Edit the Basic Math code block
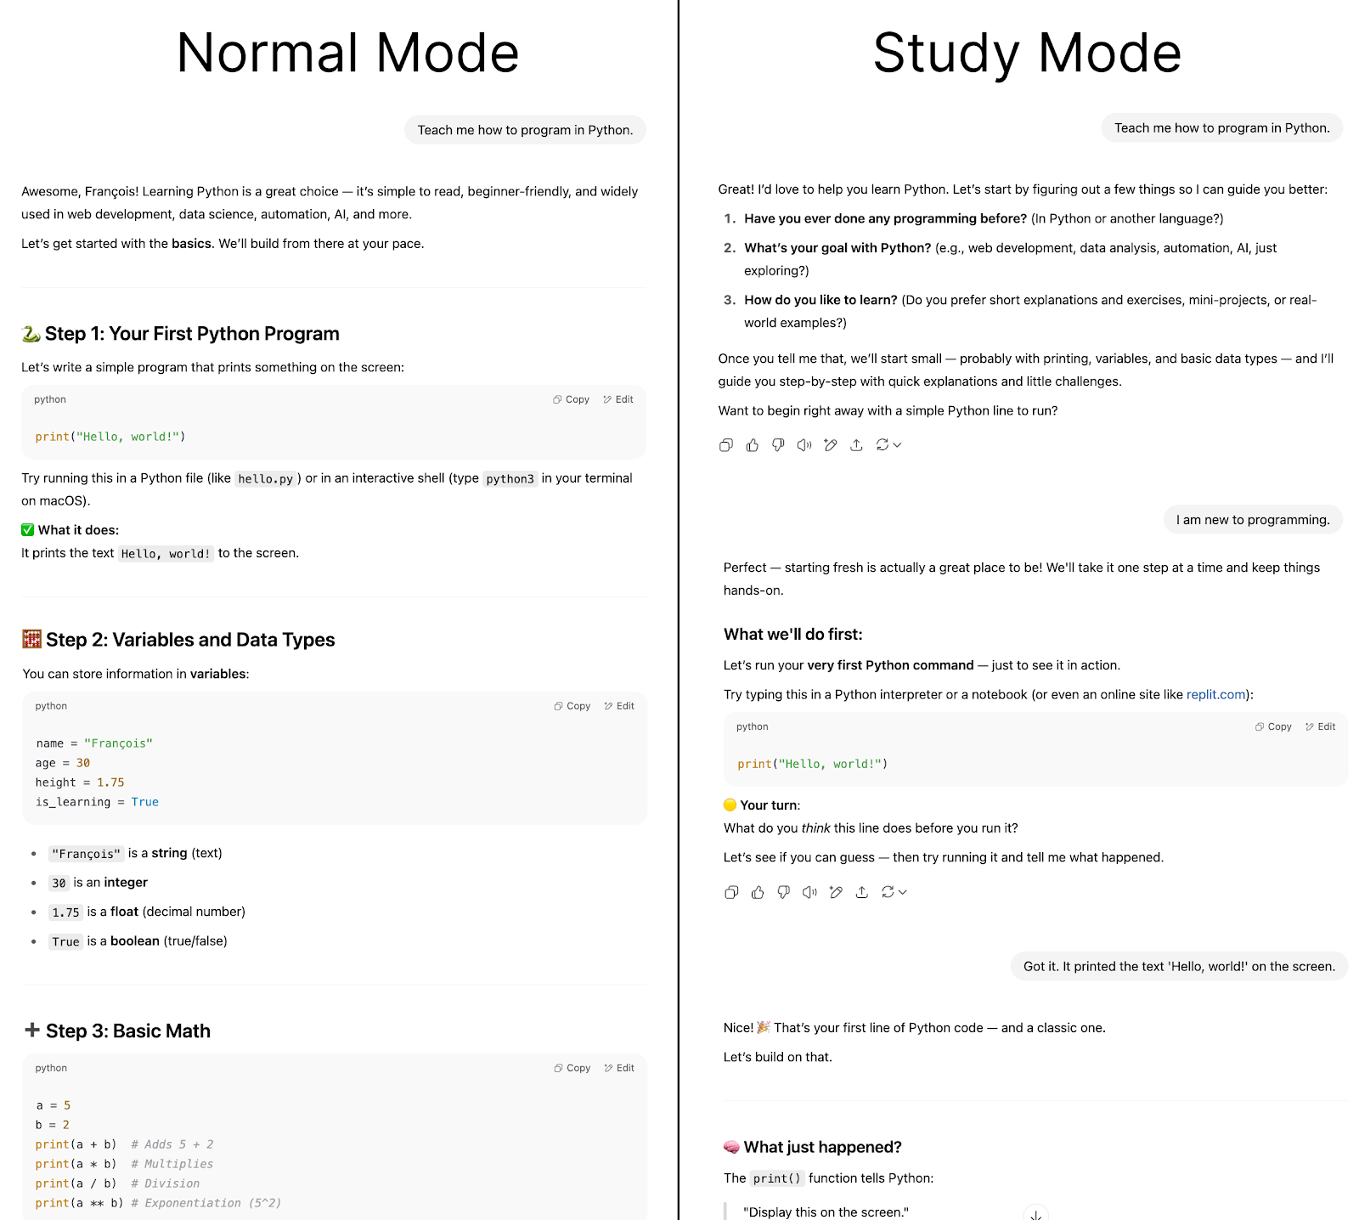Image resolution: width=1359 pixels, height=1220 pixels. pos(619,1068)
